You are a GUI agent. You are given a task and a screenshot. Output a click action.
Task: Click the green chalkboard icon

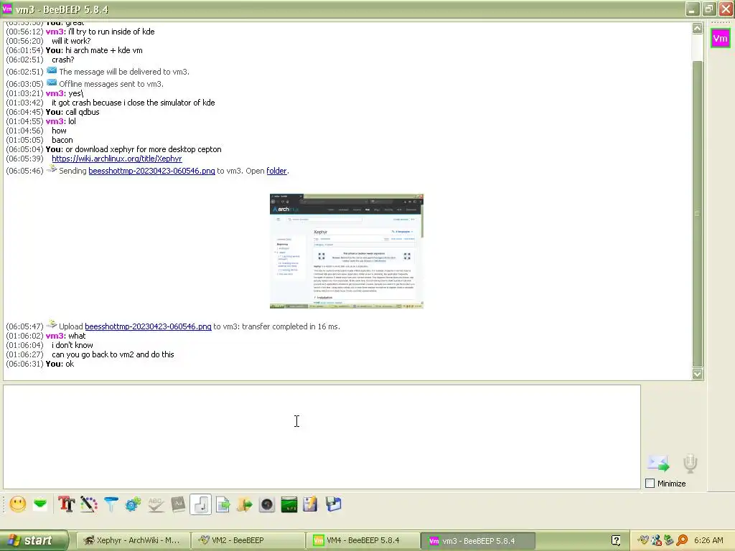[289, 504]
